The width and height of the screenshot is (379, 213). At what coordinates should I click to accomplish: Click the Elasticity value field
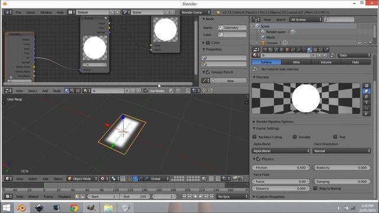coord(341,167)
